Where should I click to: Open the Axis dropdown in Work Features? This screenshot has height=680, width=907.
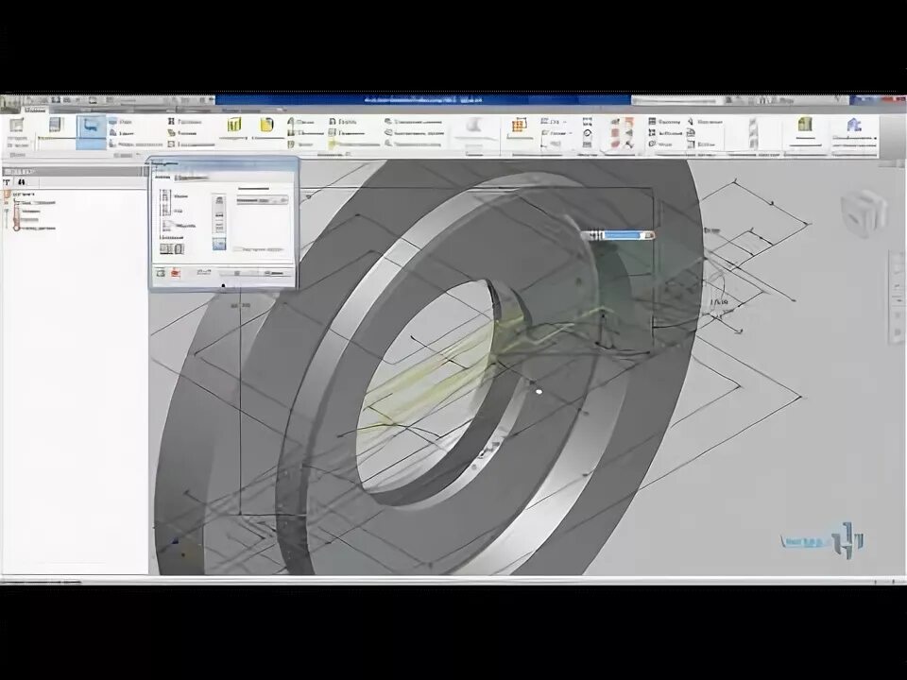tap(556, 122)
